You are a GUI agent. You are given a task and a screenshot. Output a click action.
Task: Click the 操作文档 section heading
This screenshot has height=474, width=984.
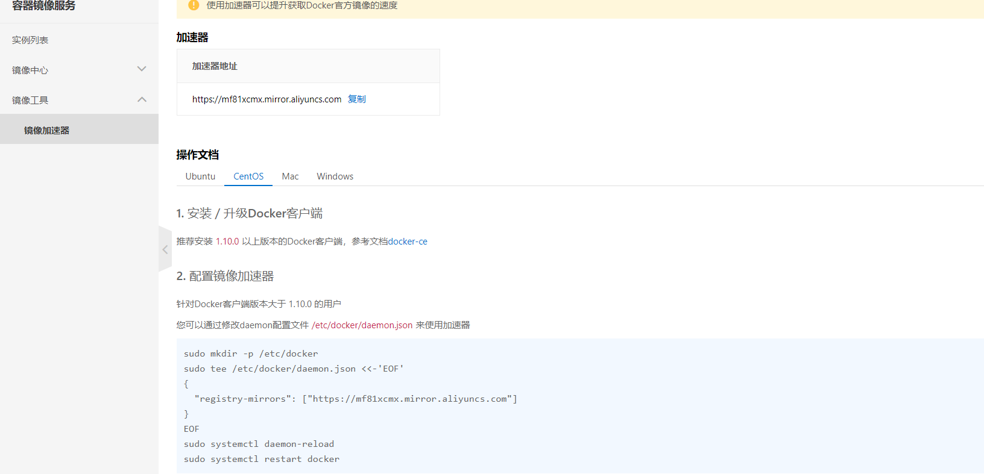(x=198, y=155)
